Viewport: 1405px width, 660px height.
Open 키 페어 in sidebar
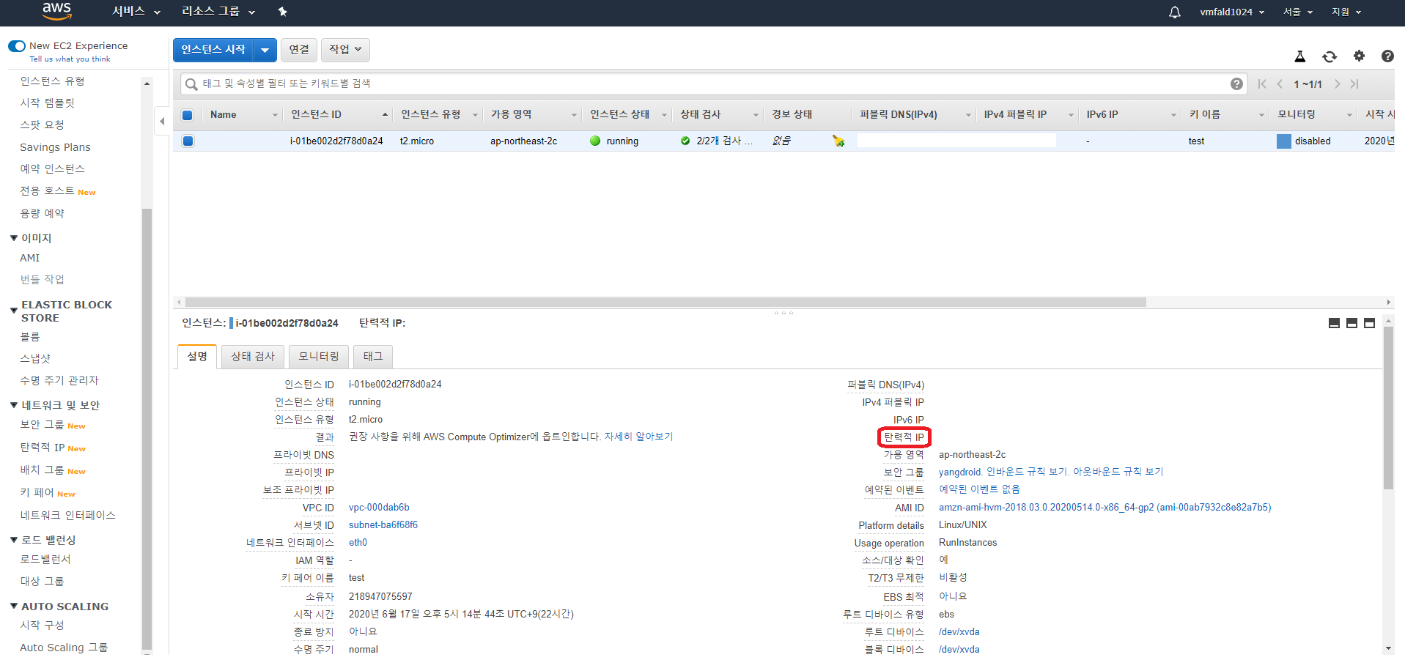coord(37,493)
